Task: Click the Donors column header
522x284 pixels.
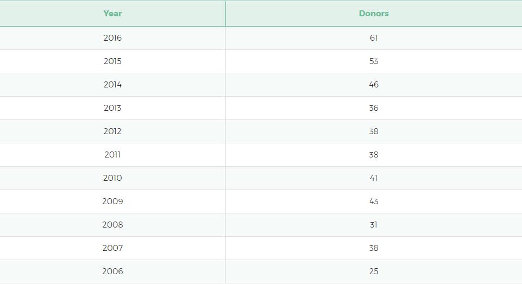Action: point(374,14)
